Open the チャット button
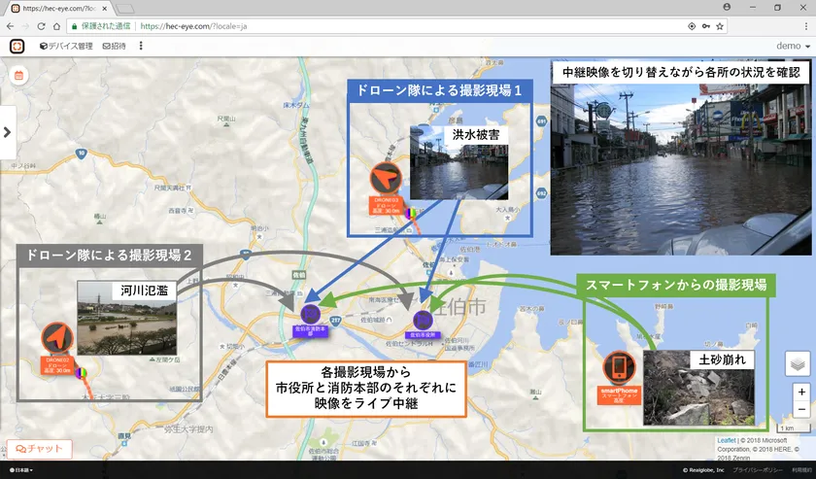816x479 pixels. [39, 448]
